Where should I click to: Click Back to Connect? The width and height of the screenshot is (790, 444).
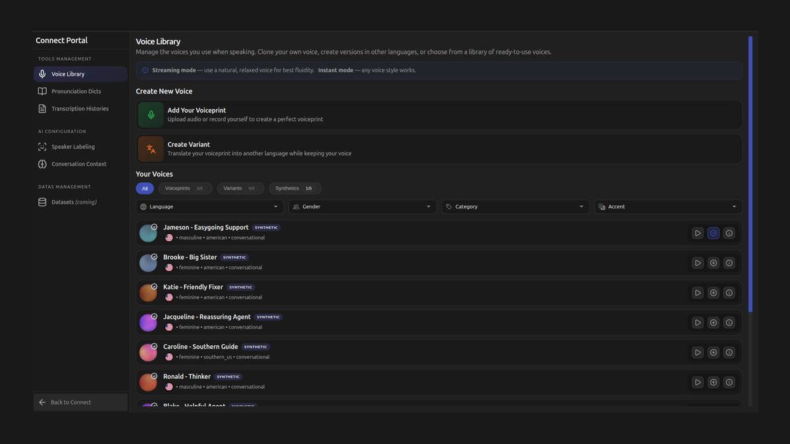coord(80,402)
